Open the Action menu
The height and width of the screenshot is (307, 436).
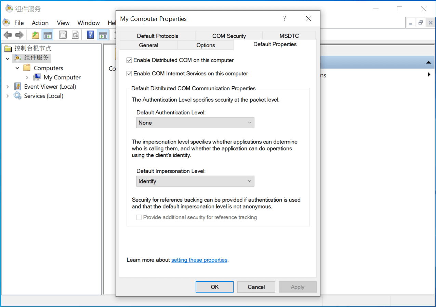point(40,23)
